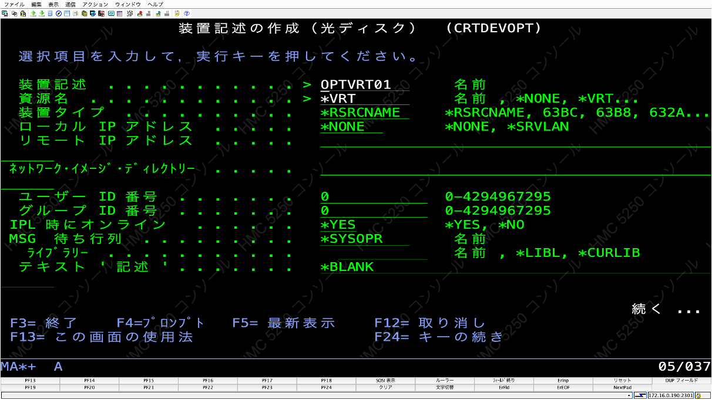
Task: Click the 資源名 field containing *VRT
Action: coord(365,99)
